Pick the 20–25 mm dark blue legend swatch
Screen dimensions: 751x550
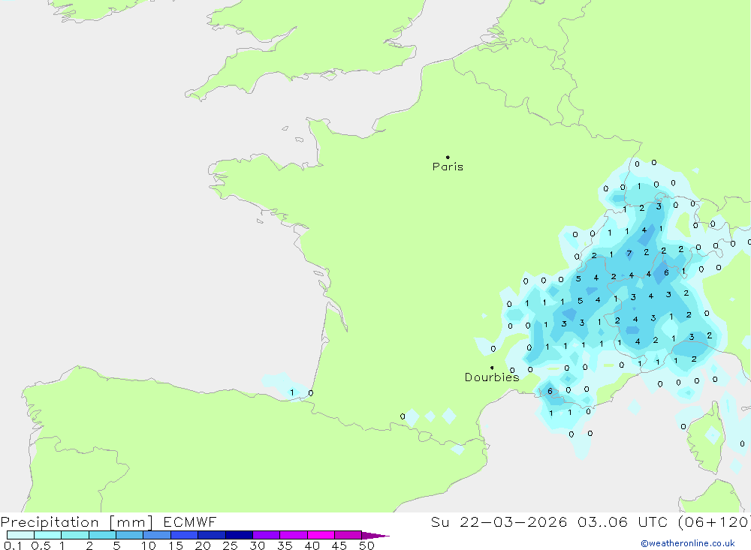[212, 535]
